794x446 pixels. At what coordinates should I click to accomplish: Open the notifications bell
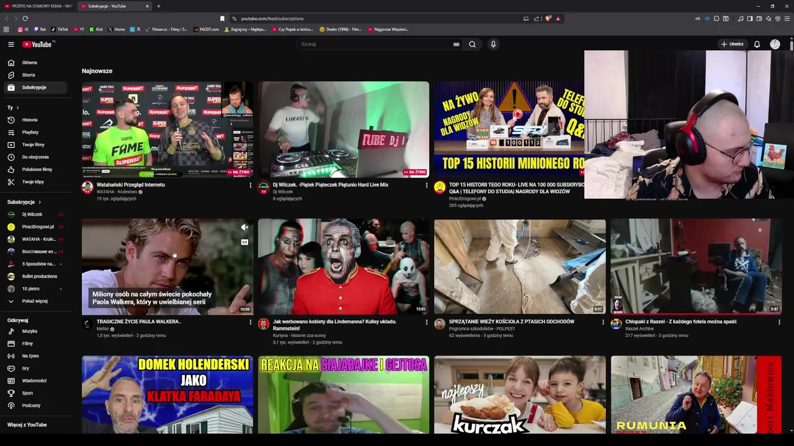[757, 44]
